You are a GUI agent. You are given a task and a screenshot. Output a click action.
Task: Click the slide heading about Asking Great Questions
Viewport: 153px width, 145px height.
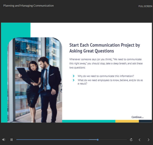coord(105,48)
